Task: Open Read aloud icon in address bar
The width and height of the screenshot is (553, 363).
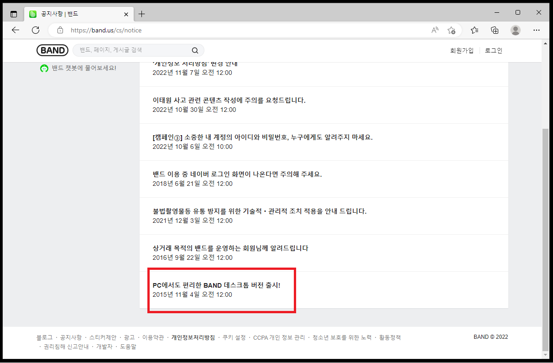Action: 435,30
